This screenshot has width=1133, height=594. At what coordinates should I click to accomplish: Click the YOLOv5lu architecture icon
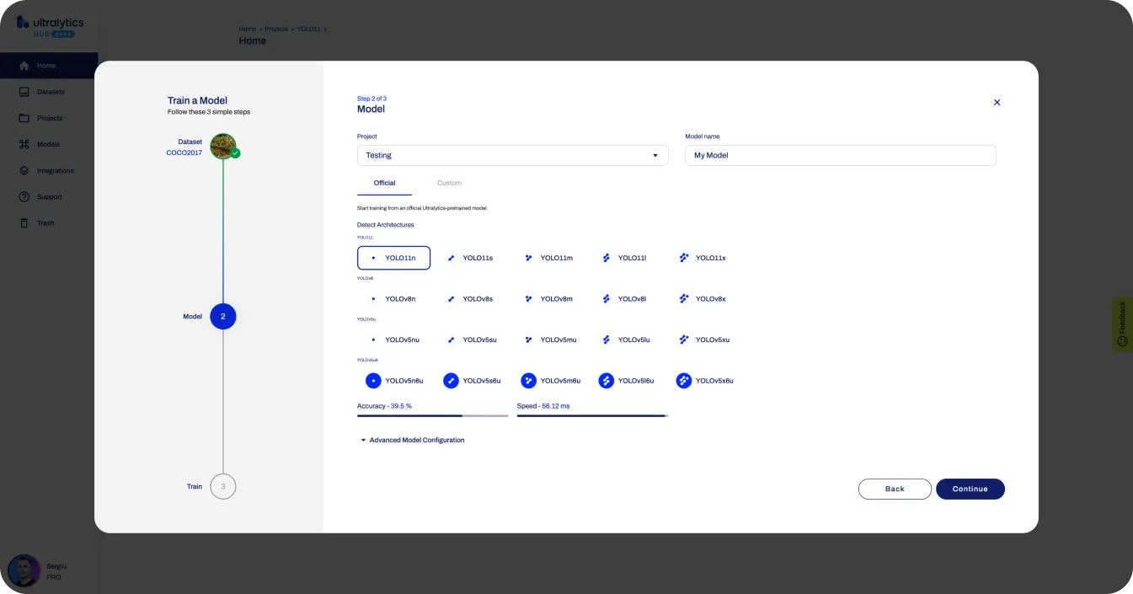tap(607, 340)
